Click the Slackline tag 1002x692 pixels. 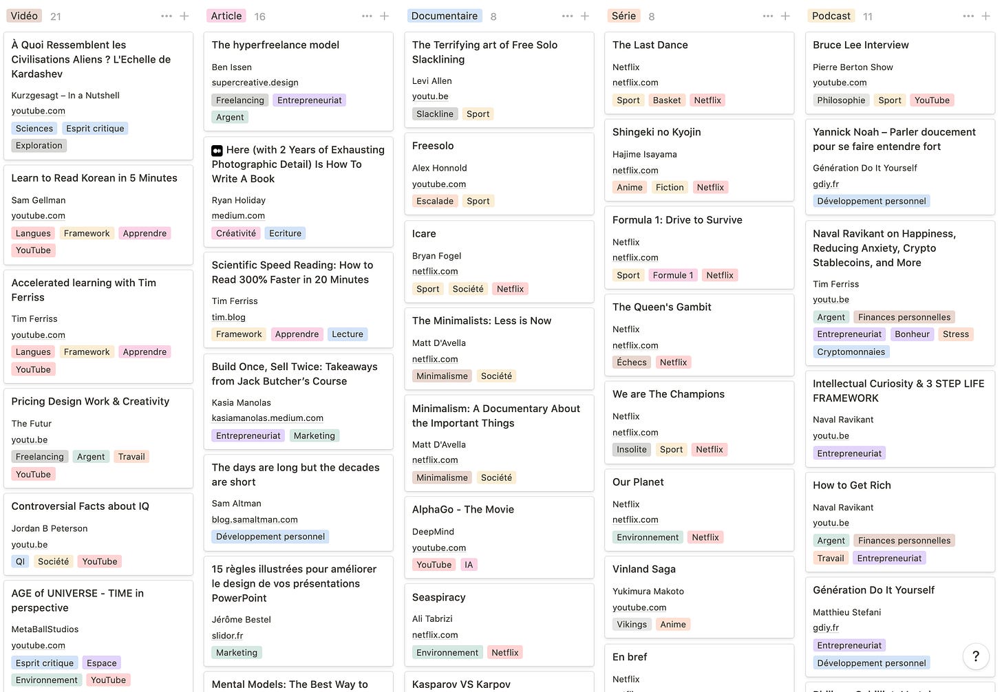(x=435, y=114)
